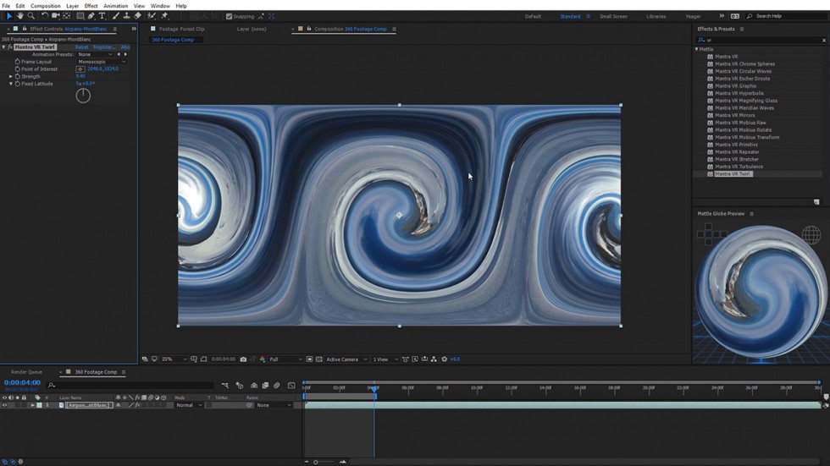Toggle the Strength stopwatch for keyframing
Image resolution: width=830 pixels, height=466 pixels.
click(18, 77)
